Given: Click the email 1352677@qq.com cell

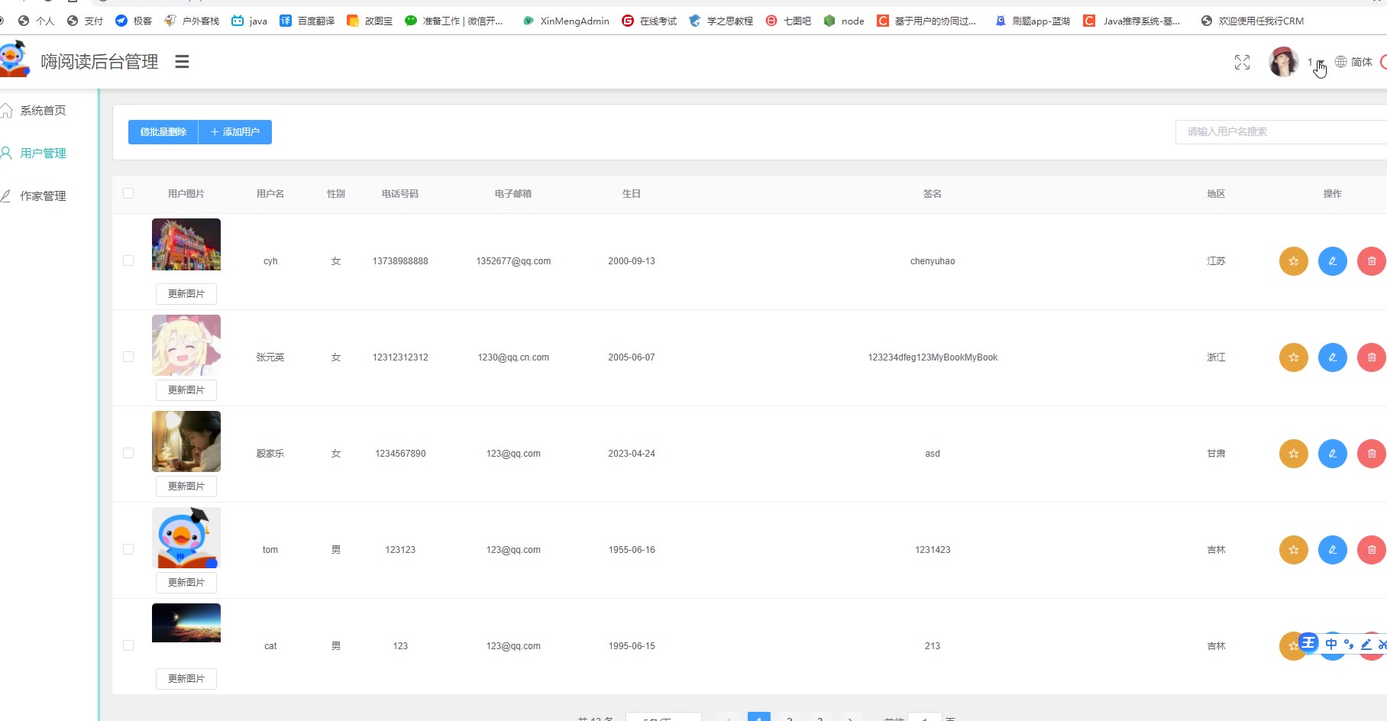Looking at the screenshot, I should [x=513, y=261].
